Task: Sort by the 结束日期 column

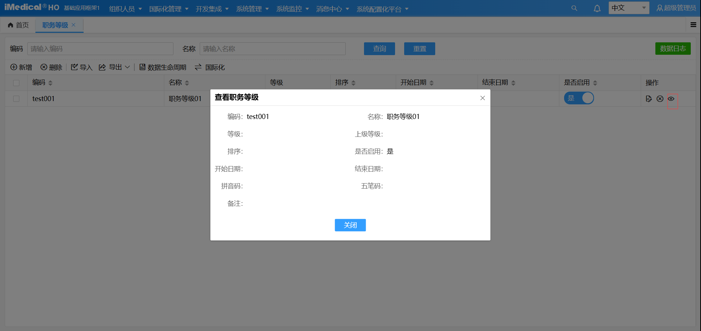Action: pyautogui.click(x=513, y=83)
